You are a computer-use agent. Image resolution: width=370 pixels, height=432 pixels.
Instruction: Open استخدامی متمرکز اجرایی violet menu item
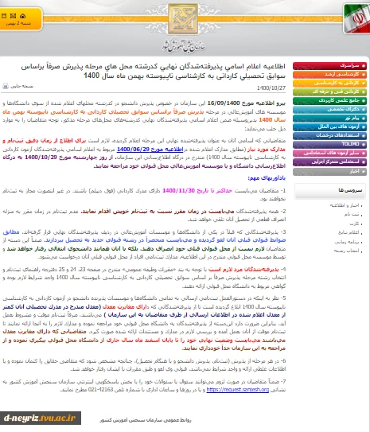click(329, 162)
